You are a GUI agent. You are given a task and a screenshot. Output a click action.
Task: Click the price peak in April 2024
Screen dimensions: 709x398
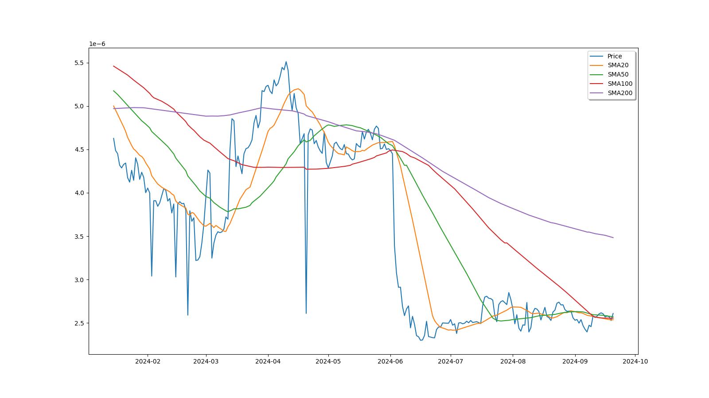click(x=286, y=62)
